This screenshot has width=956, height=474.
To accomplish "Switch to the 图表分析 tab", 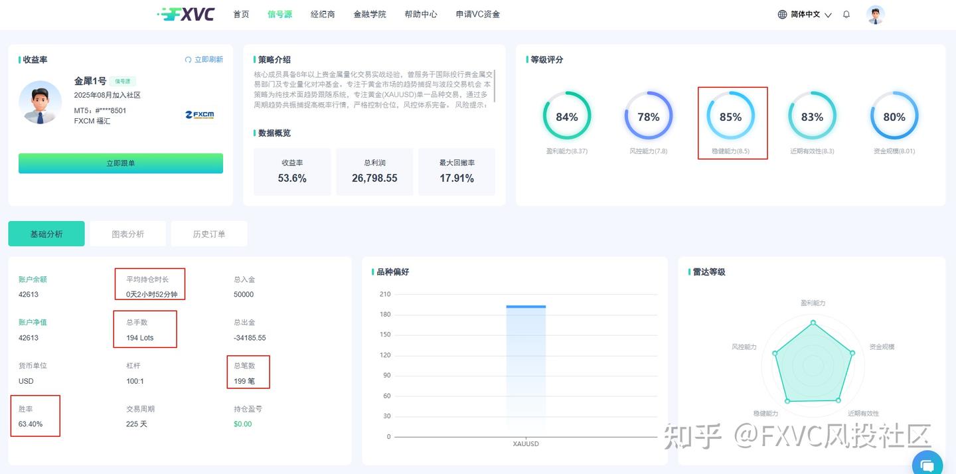I will click(127, 233).
